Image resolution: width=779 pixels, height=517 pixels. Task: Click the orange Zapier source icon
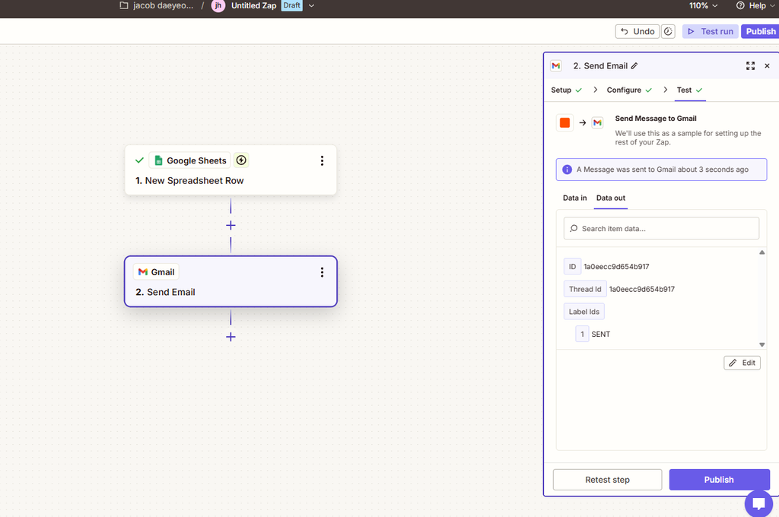(x=565, y=122)
